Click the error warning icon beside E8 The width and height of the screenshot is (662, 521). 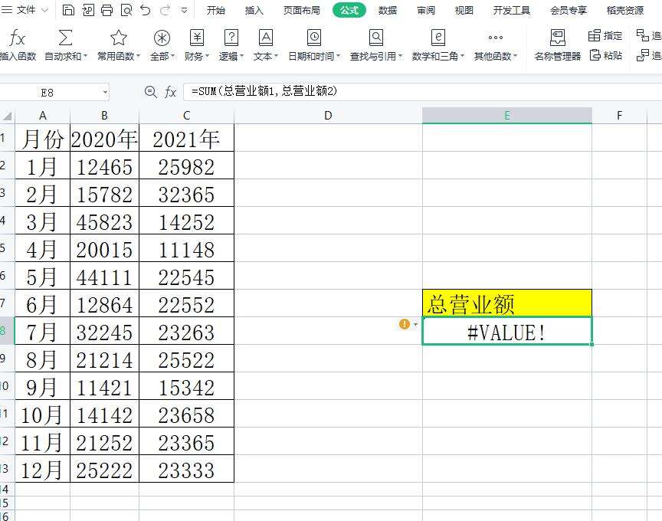point(405,324)
